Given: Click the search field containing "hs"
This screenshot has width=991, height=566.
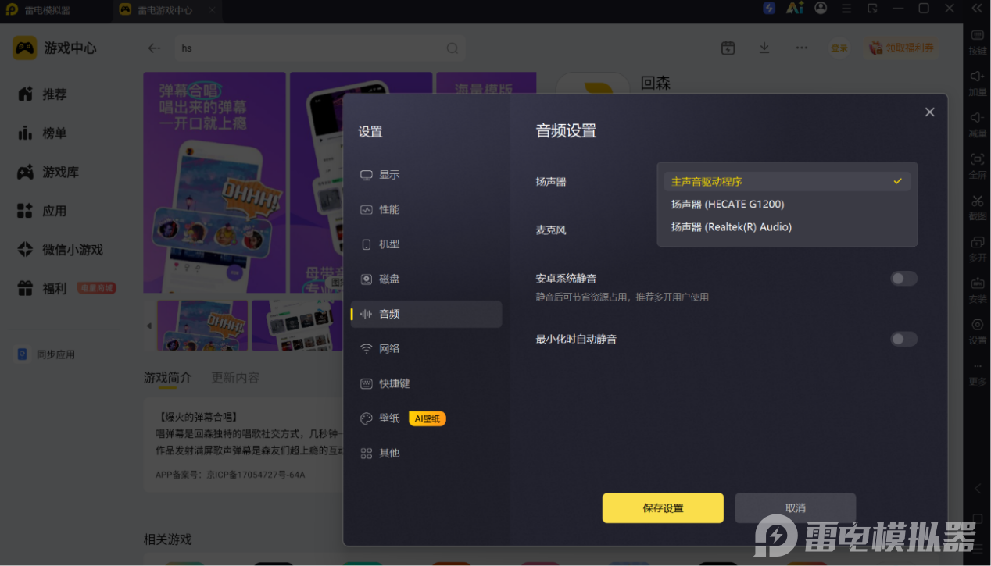Looking at the screenshot, I should coord(320,48).
